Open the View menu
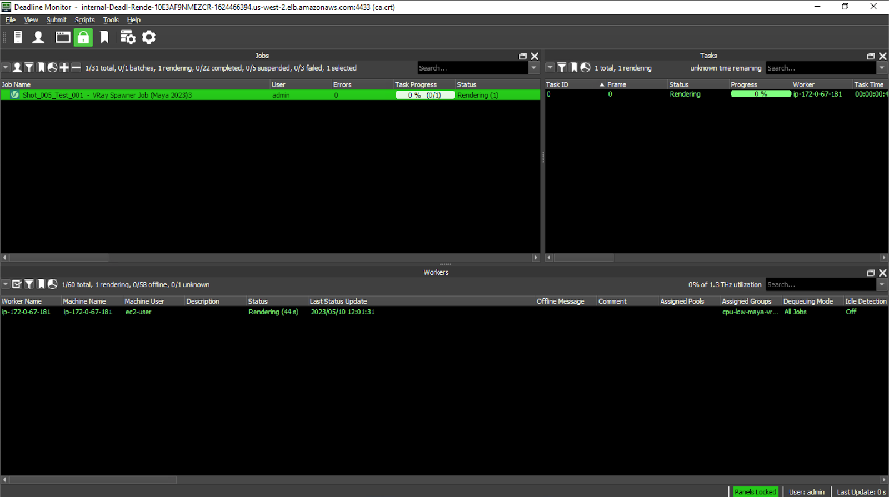This screenshot has height=497, width=889. tap(31, 20)
